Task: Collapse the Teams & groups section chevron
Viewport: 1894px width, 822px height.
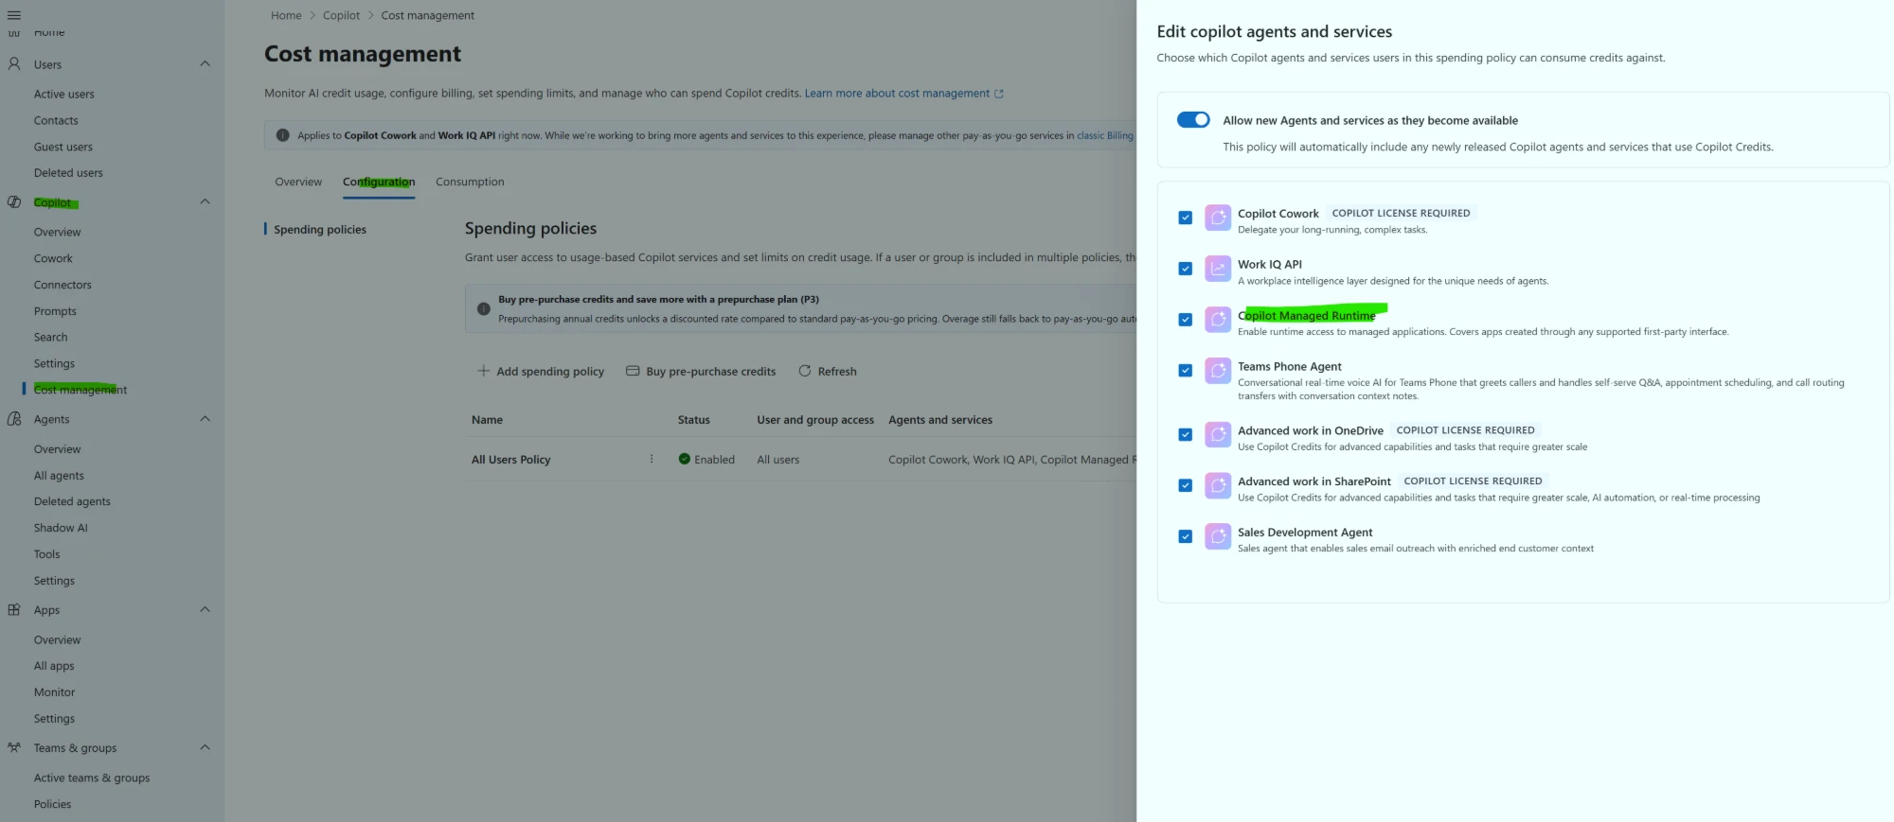Action: [205, 747]
